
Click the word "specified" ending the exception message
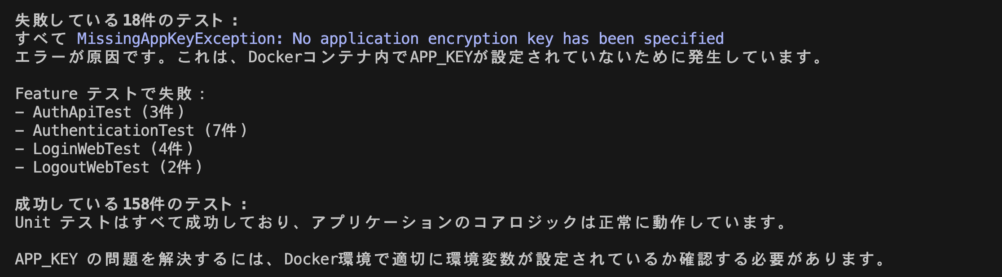(x=684, y=39)
